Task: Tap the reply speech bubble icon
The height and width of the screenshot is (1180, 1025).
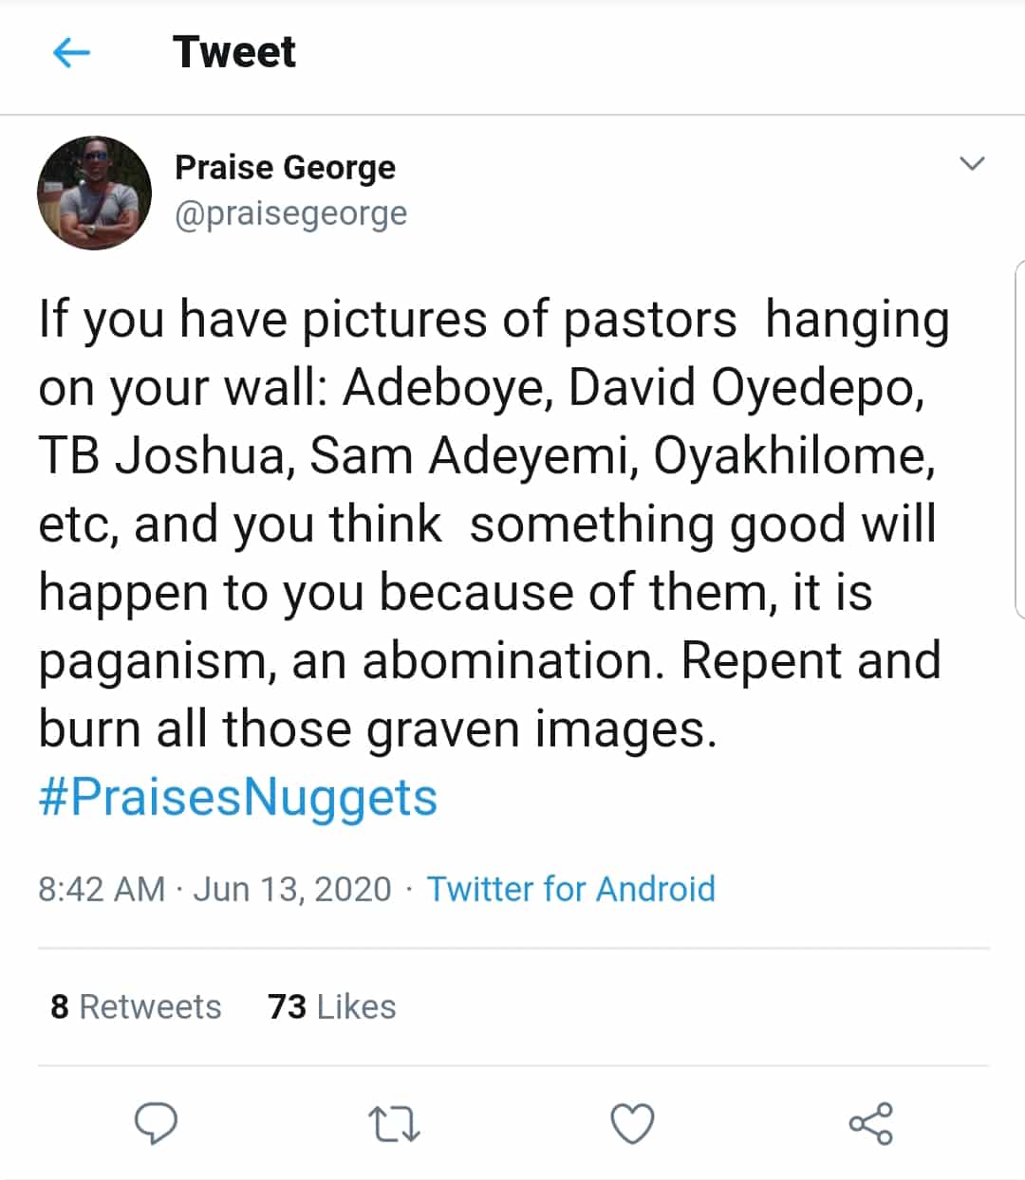Action: [x=156, y=1124]
